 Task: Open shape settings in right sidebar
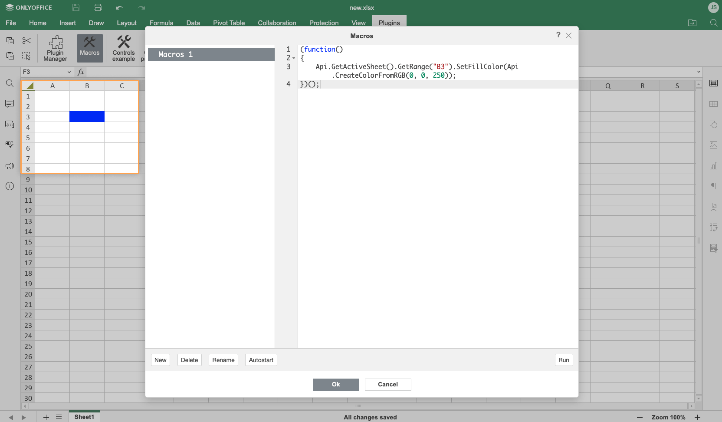click(x=713, y=124)
